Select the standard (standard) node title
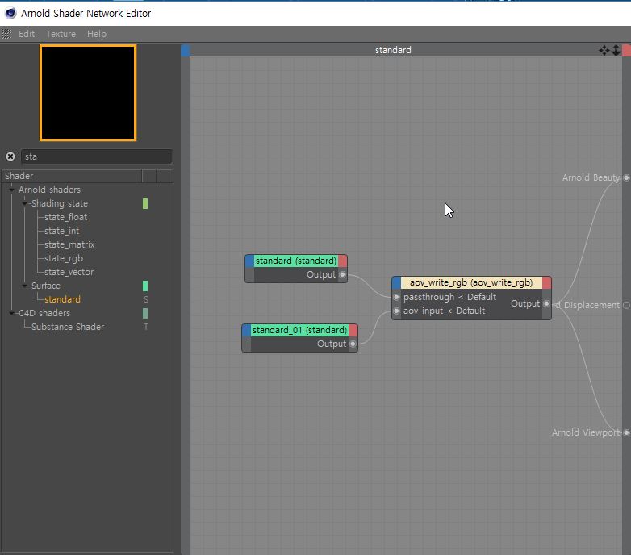631x555 pixels. point(296,261)
